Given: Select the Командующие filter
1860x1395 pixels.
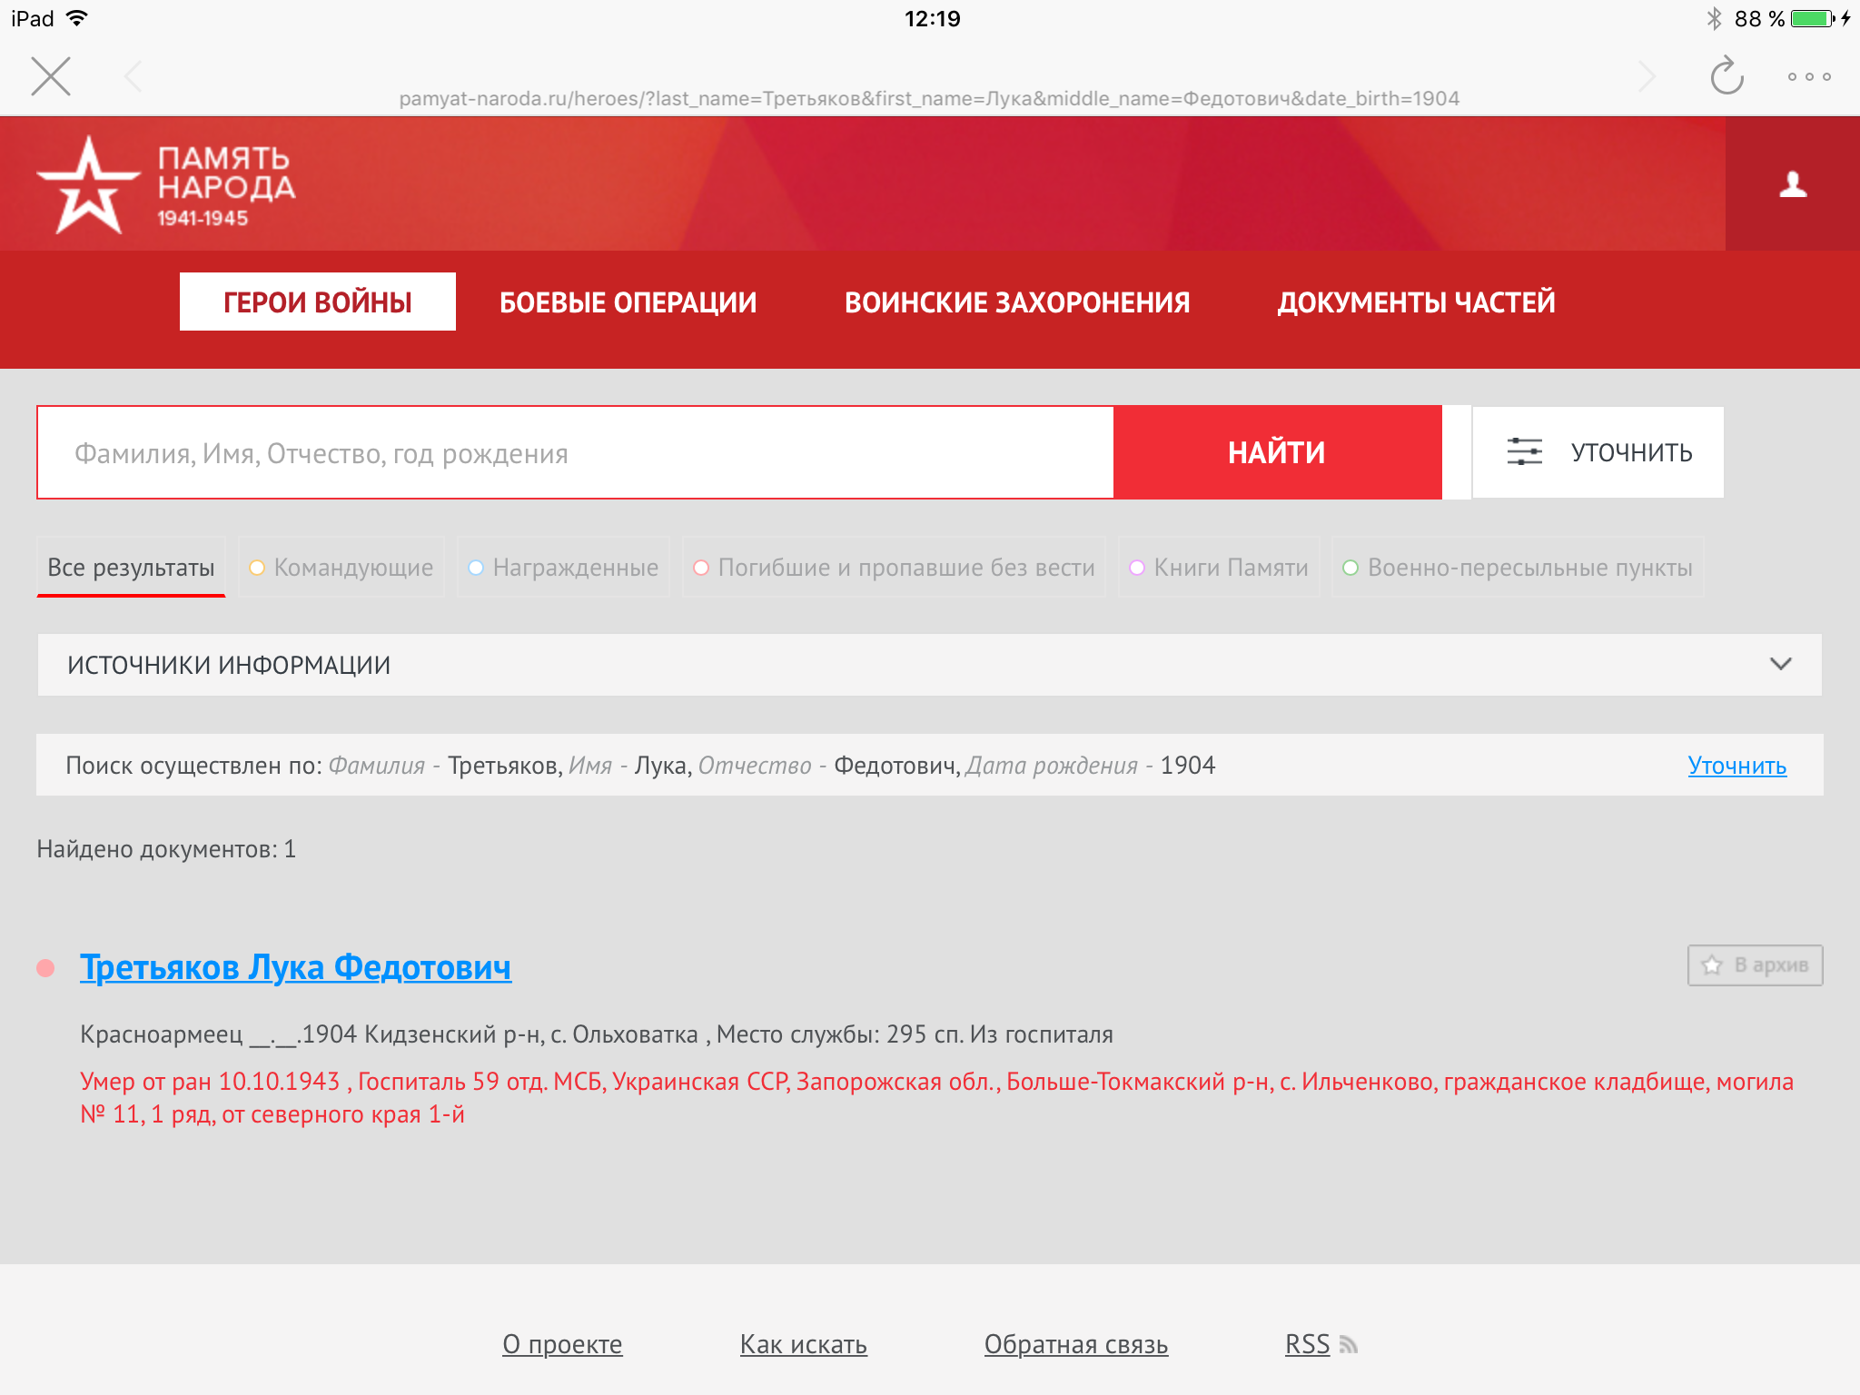Looking at the screenshot, I should pyautogui.click(x=341, y=568).
